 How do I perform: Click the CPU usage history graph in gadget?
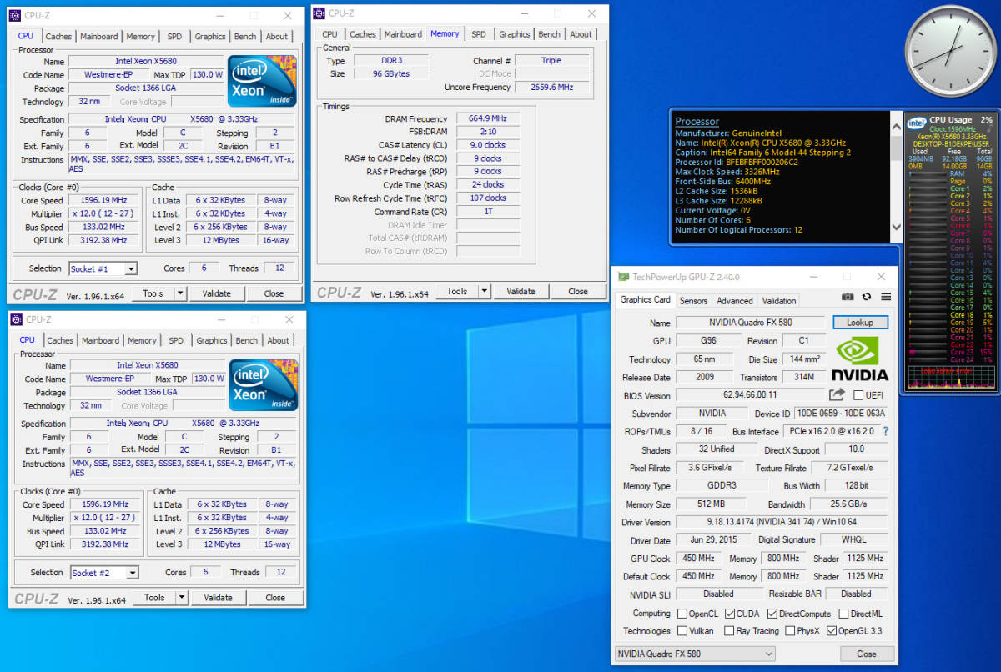pyautogui.click(x=951, y=376)
